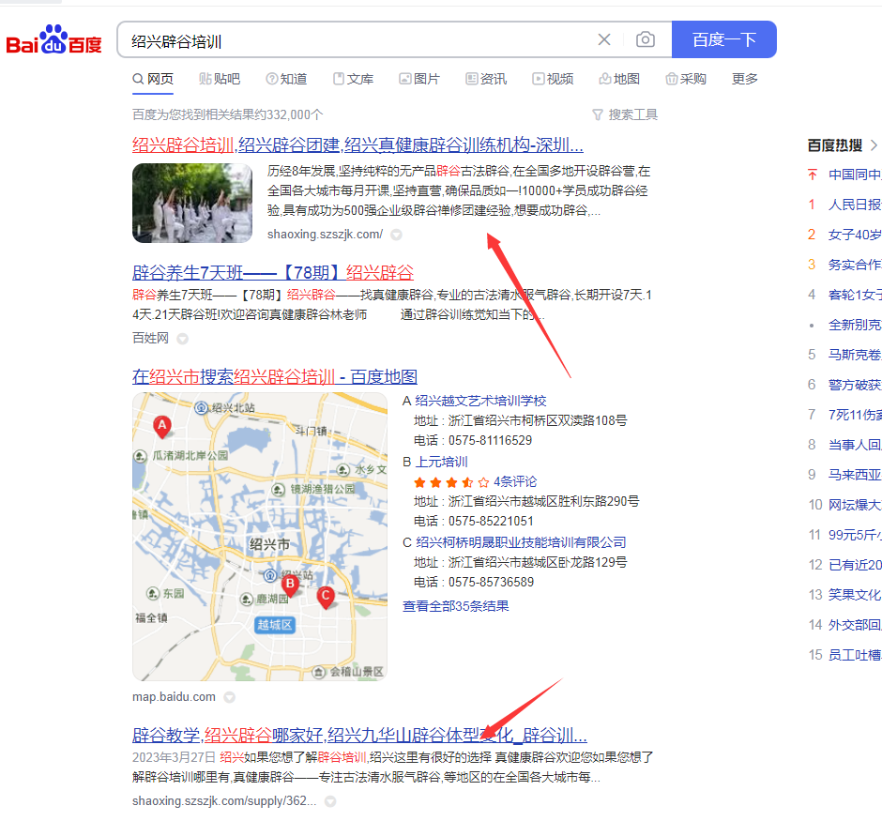Image resolution: width=882 pixels, height=821 pixels.
Task: Click the first result's preview image
Action: coord(191,203)
